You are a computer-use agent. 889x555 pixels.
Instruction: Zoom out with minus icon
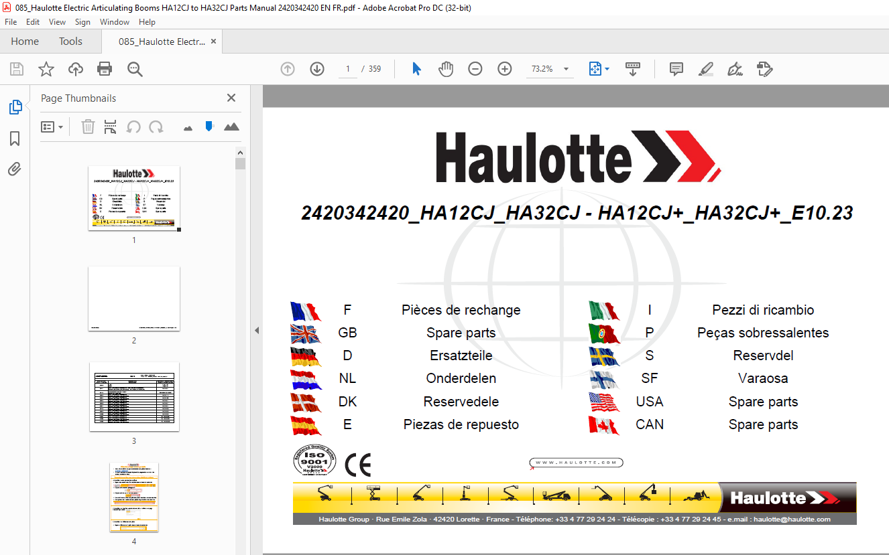(x=475, y=69)
